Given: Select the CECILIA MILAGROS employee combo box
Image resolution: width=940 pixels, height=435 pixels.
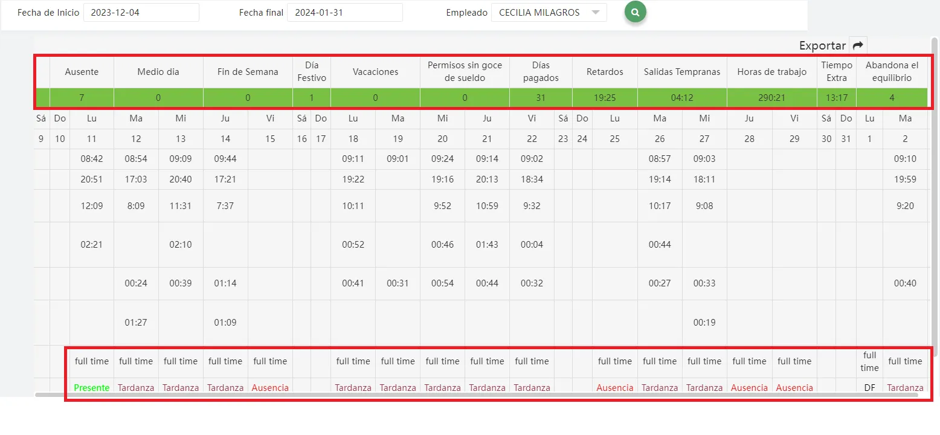Looking at the screenshot, I should [x=542, y=13].
